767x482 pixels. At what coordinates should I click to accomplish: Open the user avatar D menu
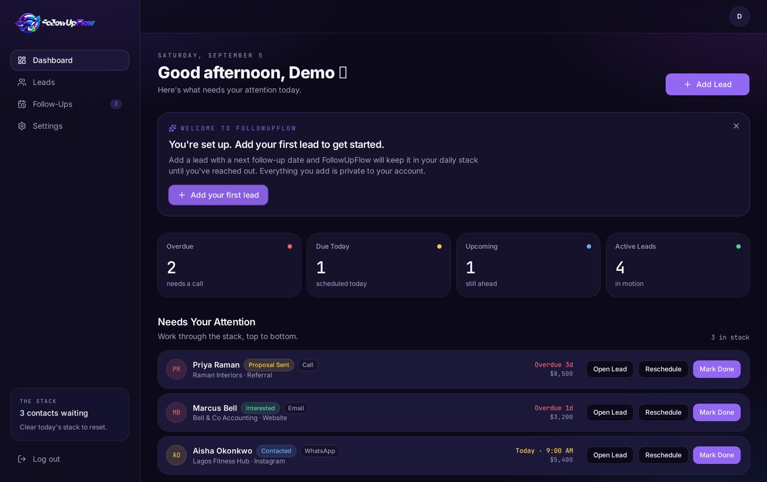point(739,16)
